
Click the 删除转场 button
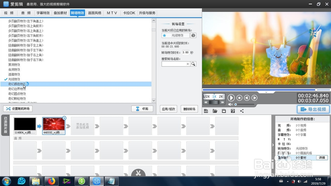click(x=189, y=109)
